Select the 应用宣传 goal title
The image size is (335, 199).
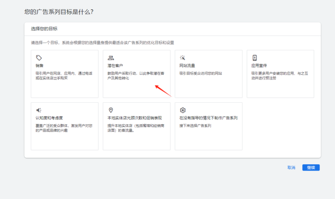click(259, 66)
